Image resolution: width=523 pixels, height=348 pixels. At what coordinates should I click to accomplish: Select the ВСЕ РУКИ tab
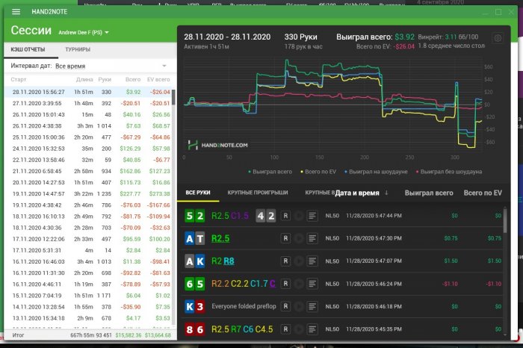(x=198, y=193)
